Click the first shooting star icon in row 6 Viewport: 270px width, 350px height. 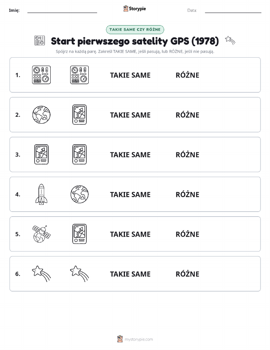click(41, 274)
